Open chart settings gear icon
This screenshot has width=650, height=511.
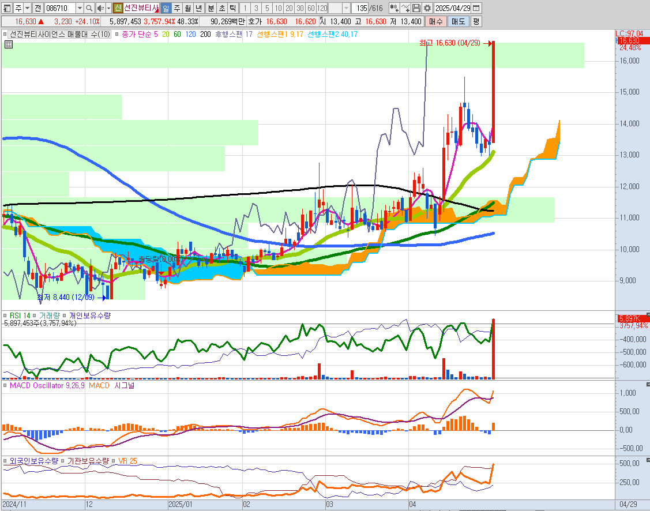427,8
